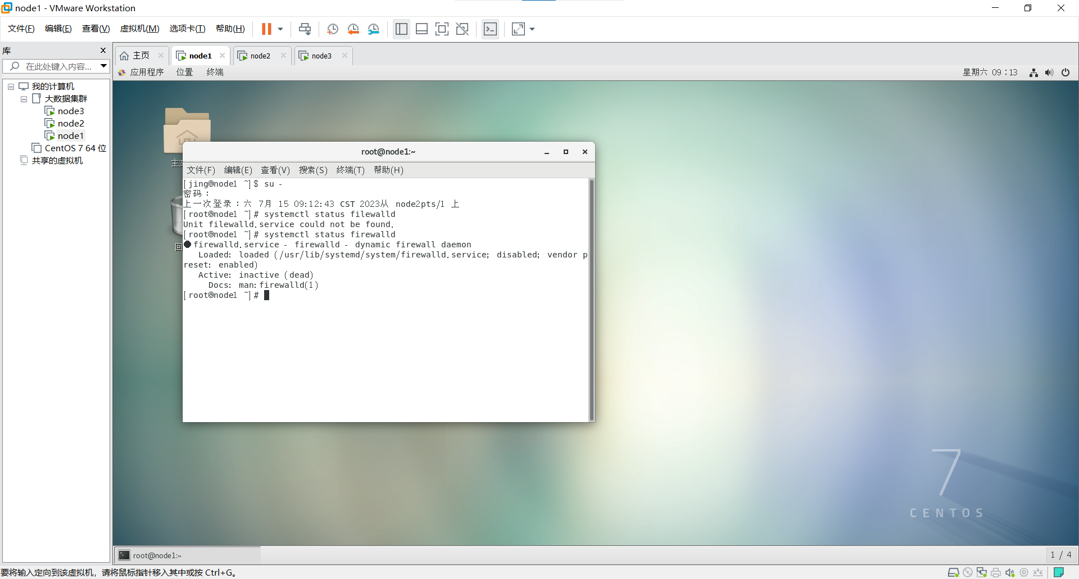This screenshot has height=579, width=1079.
Task: Toggle the library sidebar view
Action: [401, 29]
